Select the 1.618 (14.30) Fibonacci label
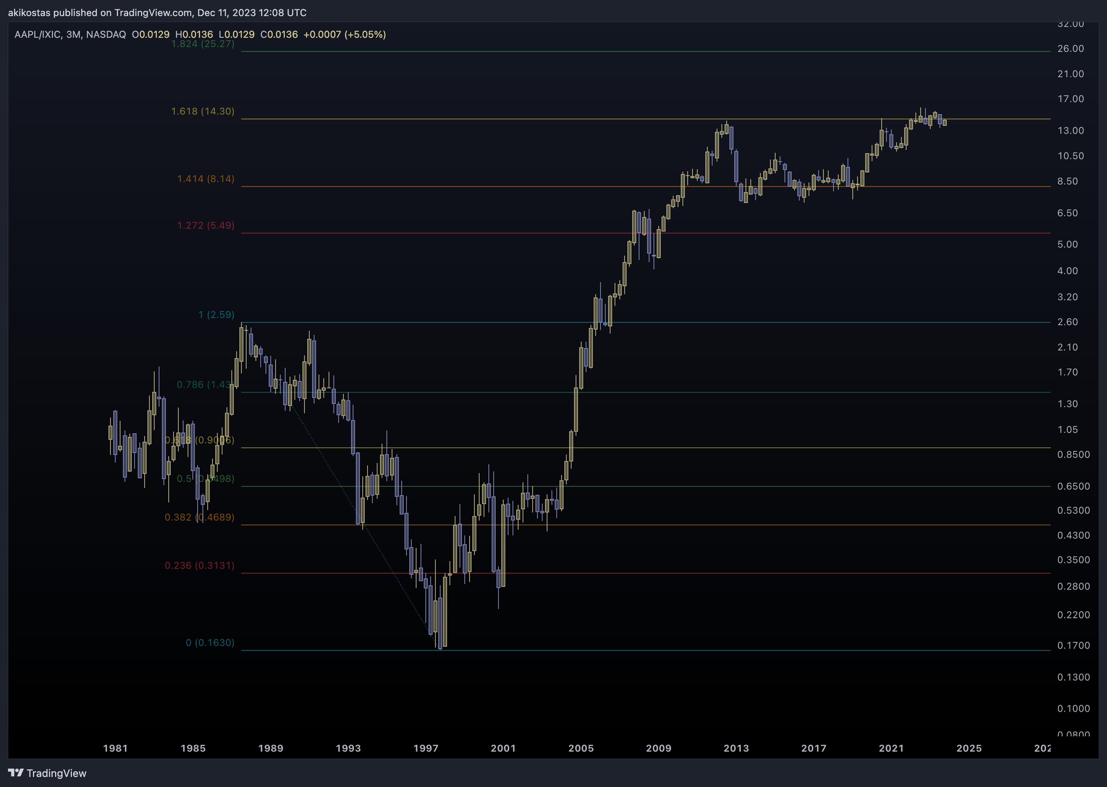This screenshot has height=787, width=1107. click(203, 111)
